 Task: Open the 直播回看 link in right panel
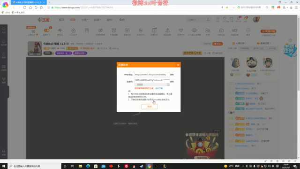(x=263, y=43)
